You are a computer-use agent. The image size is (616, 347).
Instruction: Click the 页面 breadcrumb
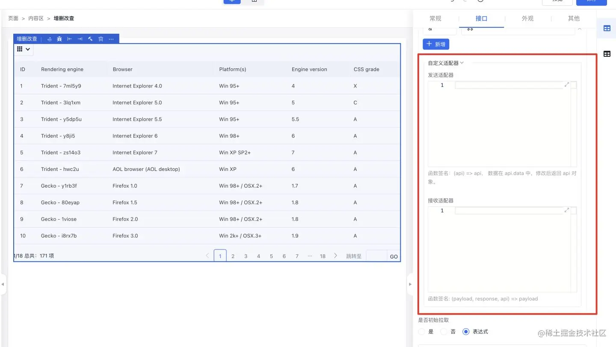tap(13, 18)
